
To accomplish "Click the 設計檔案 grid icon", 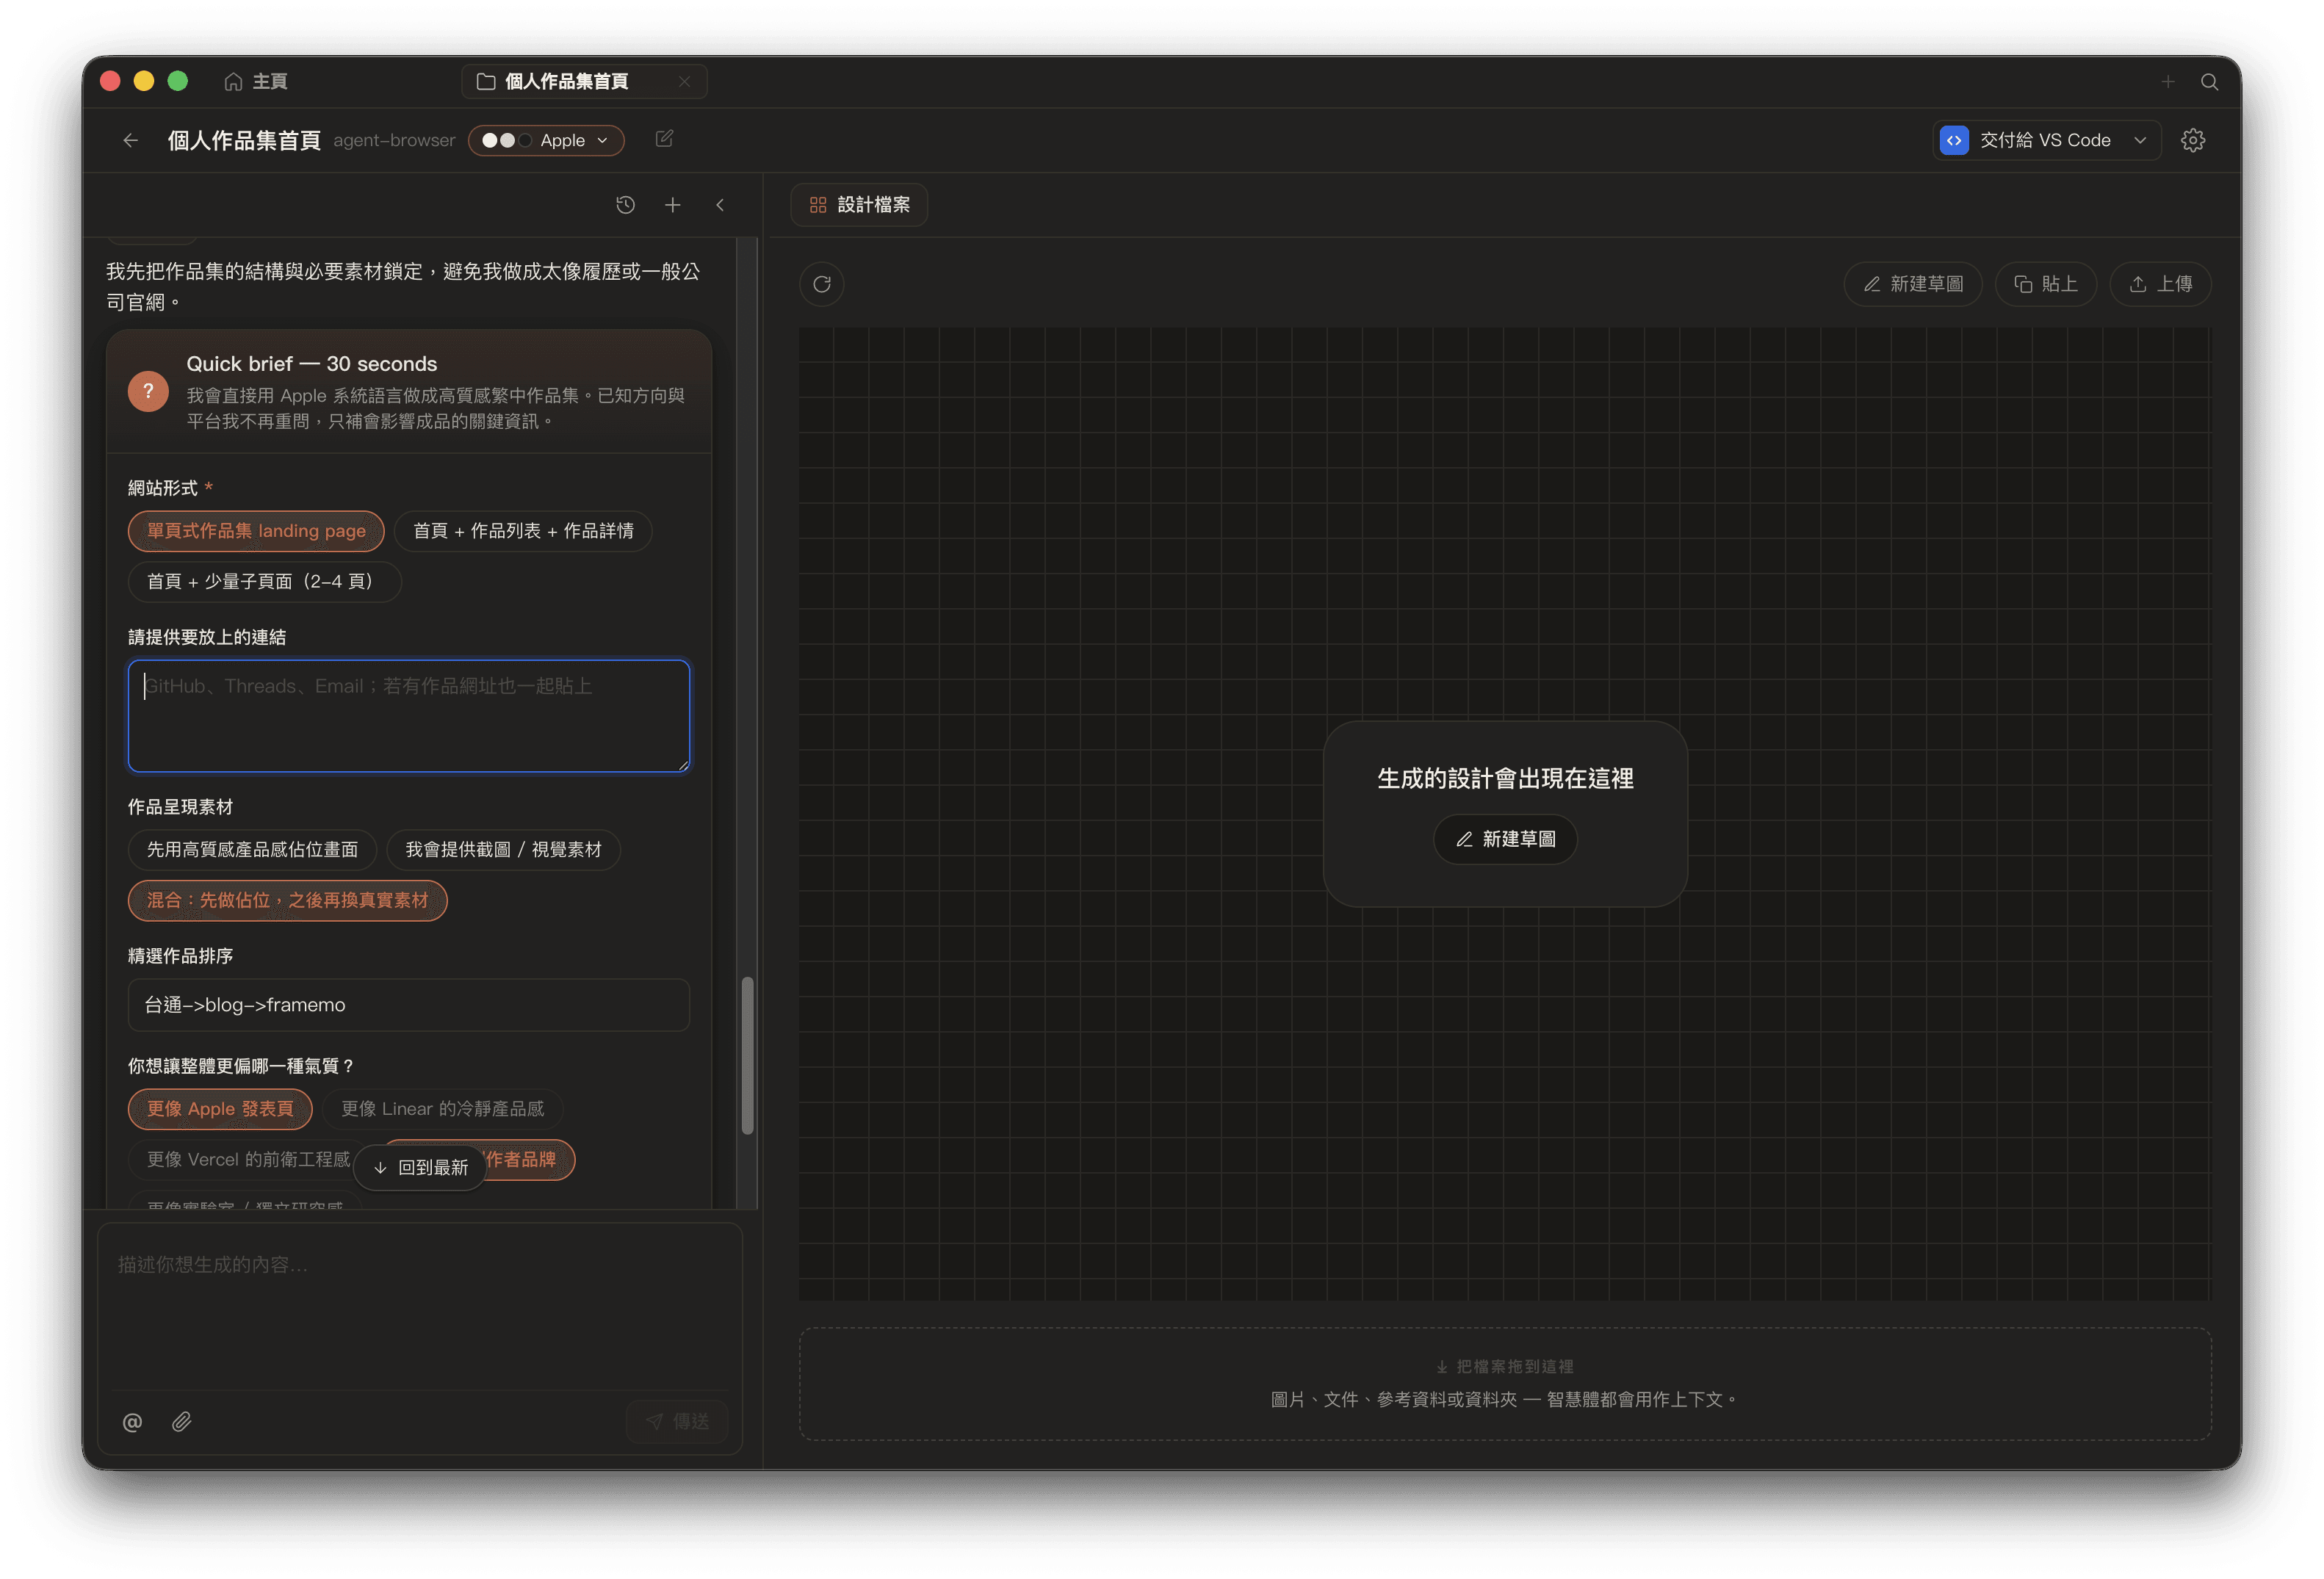I will tap(818, 205).
